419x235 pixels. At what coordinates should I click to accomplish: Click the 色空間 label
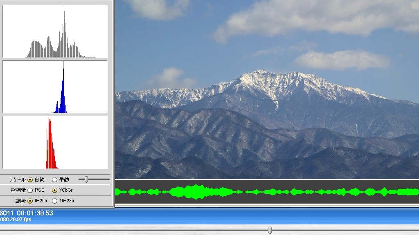(18, 190)
